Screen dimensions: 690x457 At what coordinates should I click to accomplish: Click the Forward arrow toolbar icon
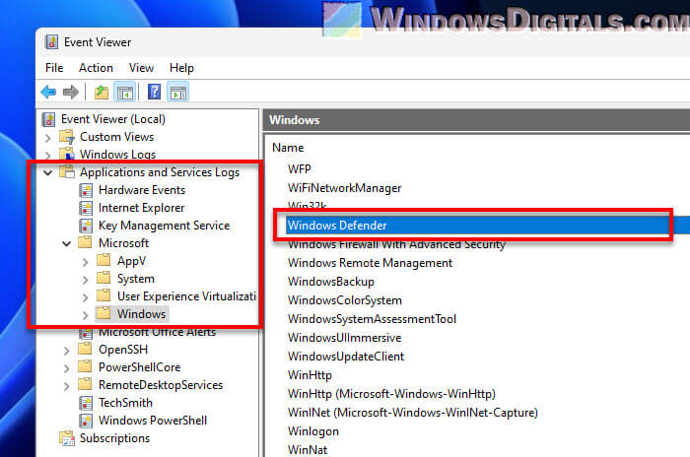pyautogui.click(x=71, y=93)
